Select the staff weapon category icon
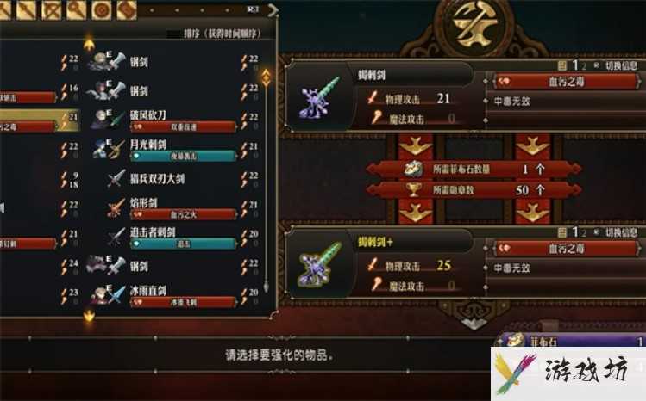646x401 pixels. [x=76, y=9]
